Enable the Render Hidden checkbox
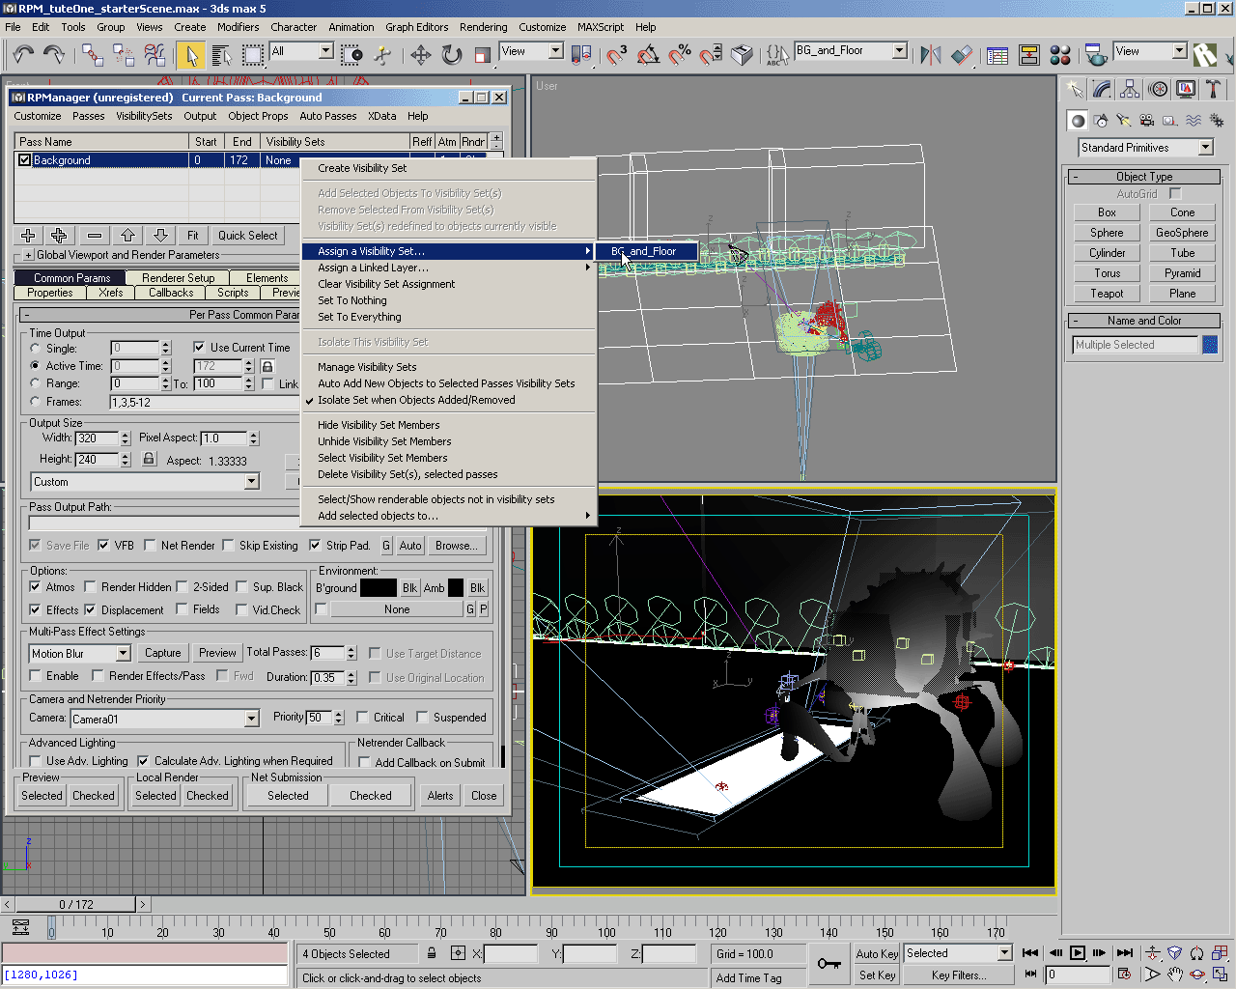 (x=90, y=586)
